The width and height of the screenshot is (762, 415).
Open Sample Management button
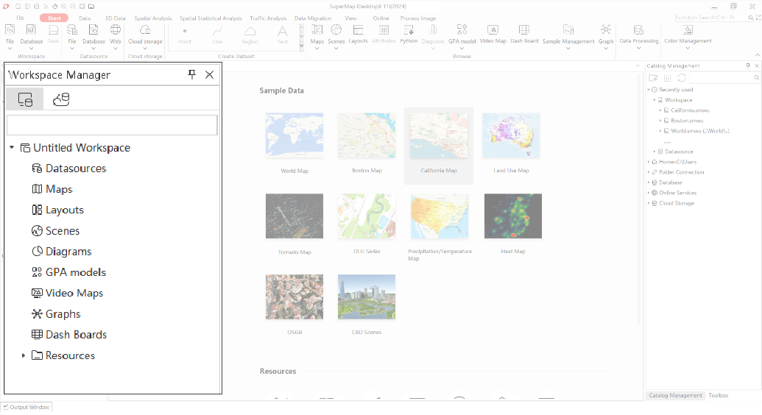tap(568, 37)
